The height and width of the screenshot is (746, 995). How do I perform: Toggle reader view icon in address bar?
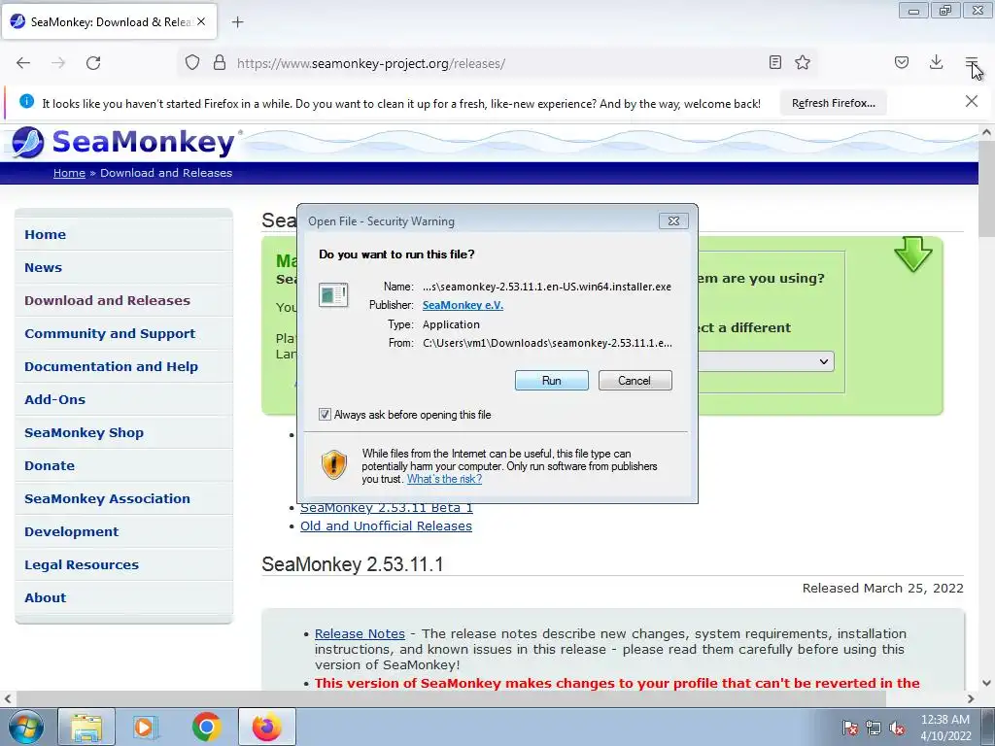pos(774,62)
